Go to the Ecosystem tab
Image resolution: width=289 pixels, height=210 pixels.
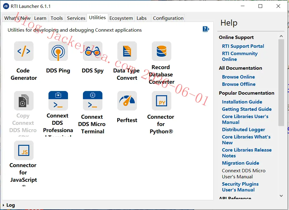pos(121,18)
